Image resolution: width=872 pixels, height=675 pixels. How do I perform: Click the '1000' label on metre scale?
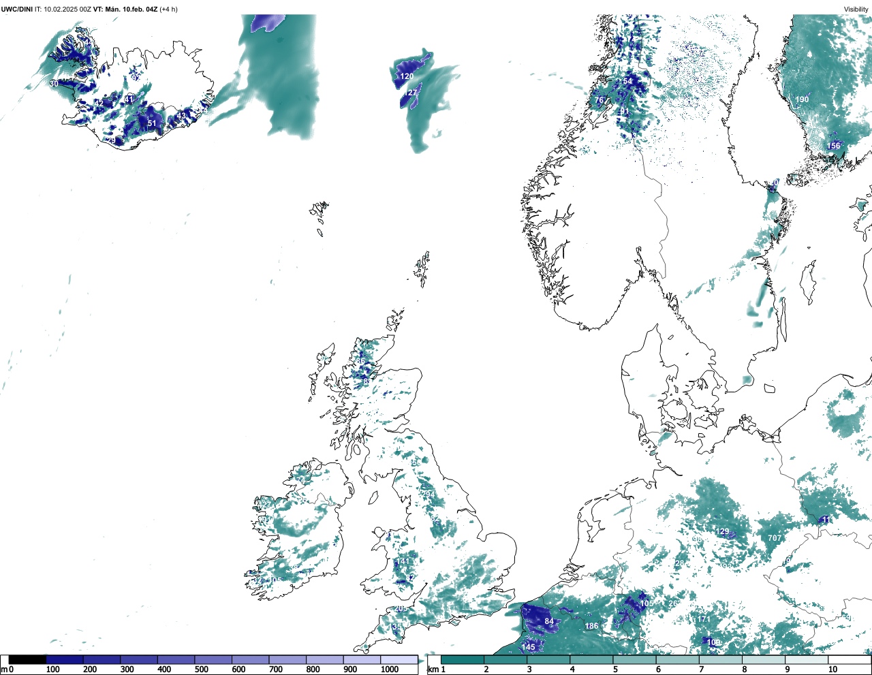(x=390, y=670)
